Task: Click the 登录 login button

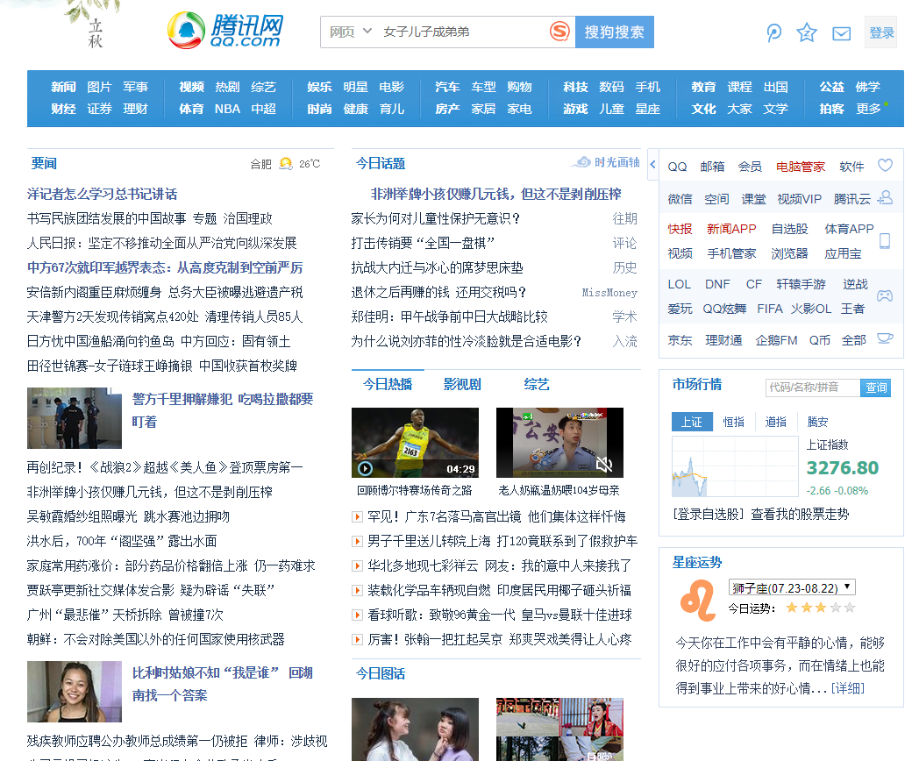Action: (x=881, y=32)
